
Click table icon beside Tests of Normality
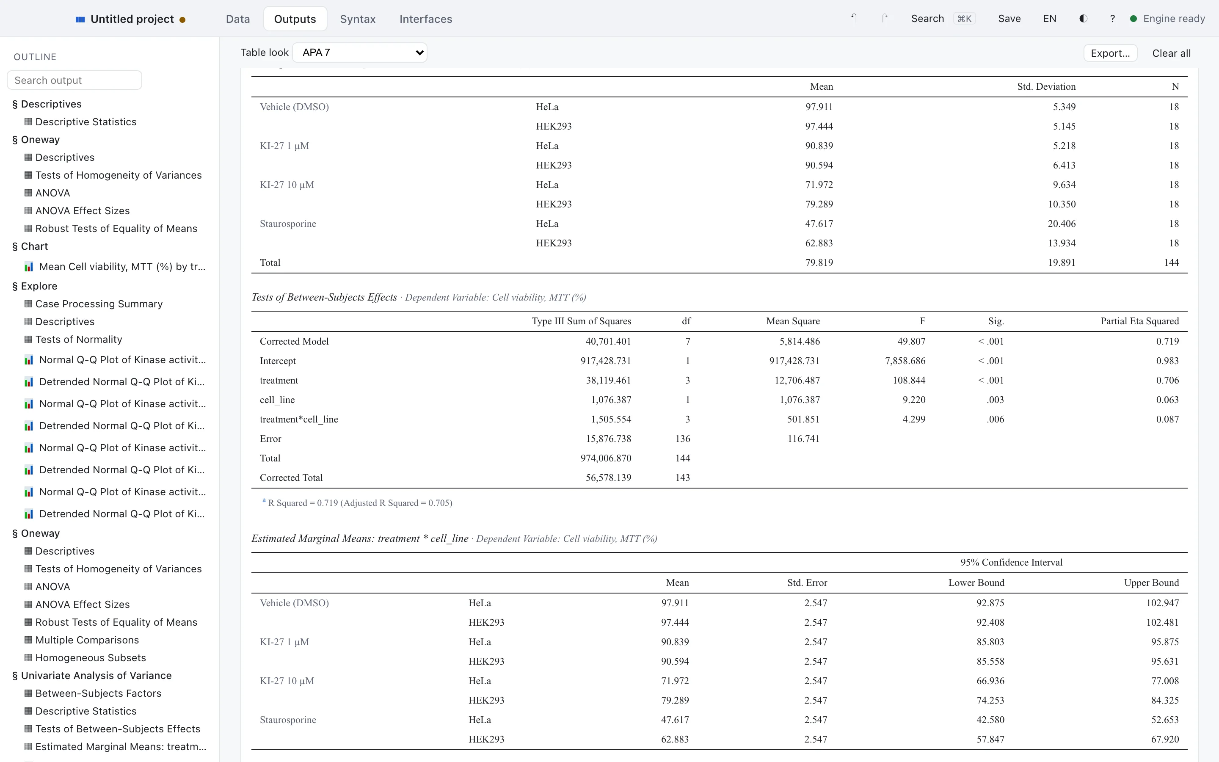coord(28,339)
